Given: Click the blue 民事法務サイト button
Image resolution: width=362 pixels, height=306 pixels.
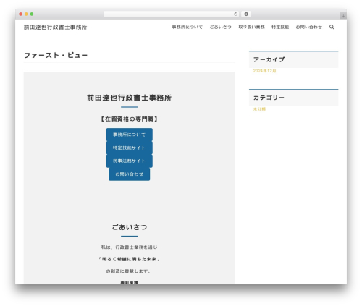Looking at the screenshot, I should 130,161.
